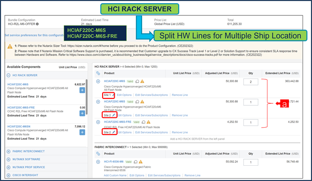Expand CISCO INTERSIGHT category
Image resolution: width=312 pixels, height=181 pixels.
tap(8, 175)
